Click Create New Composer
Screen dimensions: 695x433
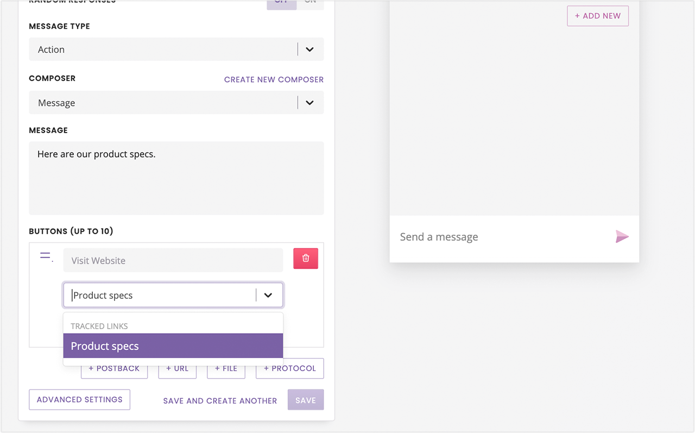point(274,79)
